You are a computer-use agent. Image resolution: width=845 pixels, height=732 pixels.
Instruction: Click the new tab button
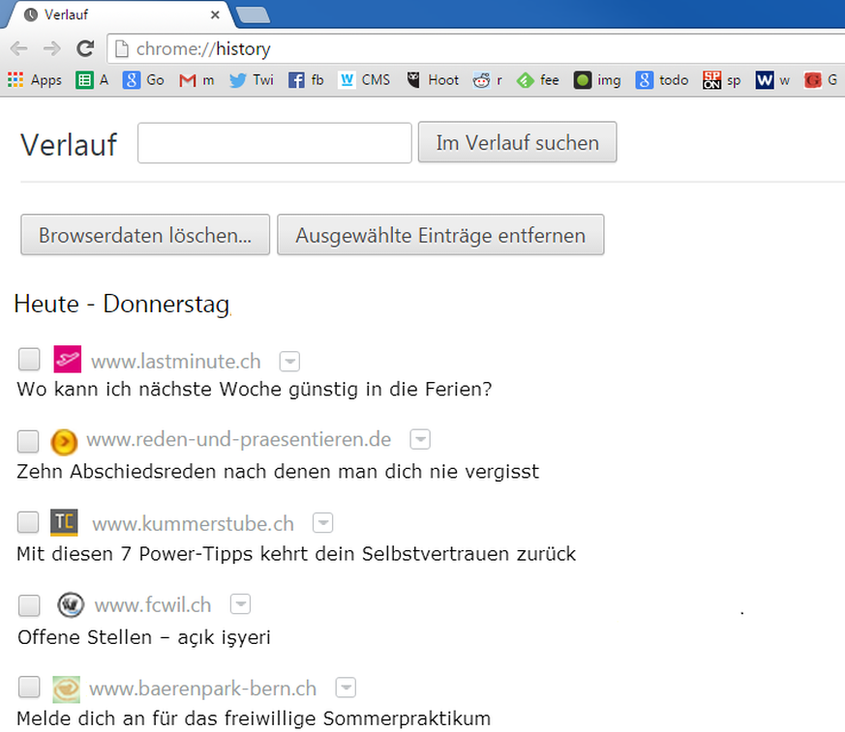click(253, 15)
